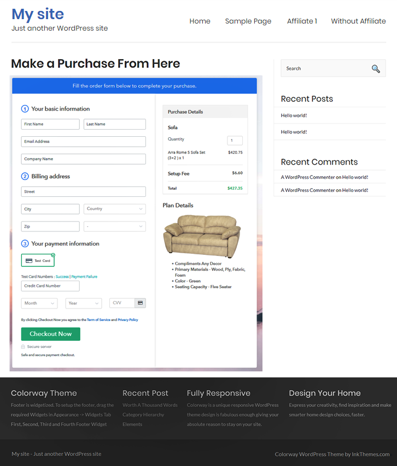Click the Quantity number field

(235, 141)
